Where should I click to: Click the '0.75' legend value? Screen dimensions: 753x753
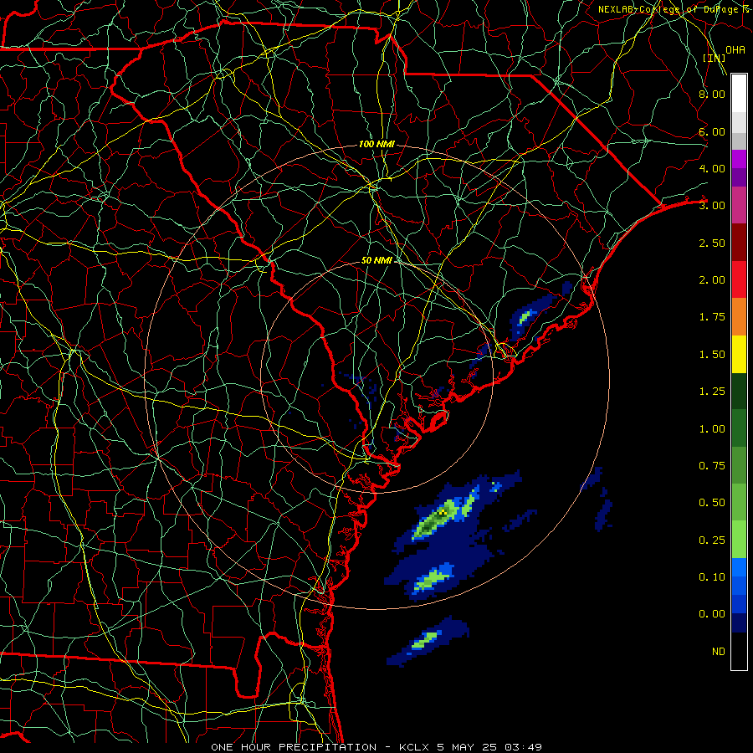point(712,466)
